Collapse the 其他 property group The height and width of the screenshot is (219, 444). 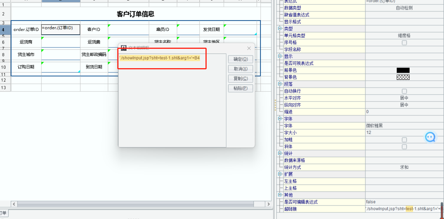pyautogui.click(x=280, y=195)
